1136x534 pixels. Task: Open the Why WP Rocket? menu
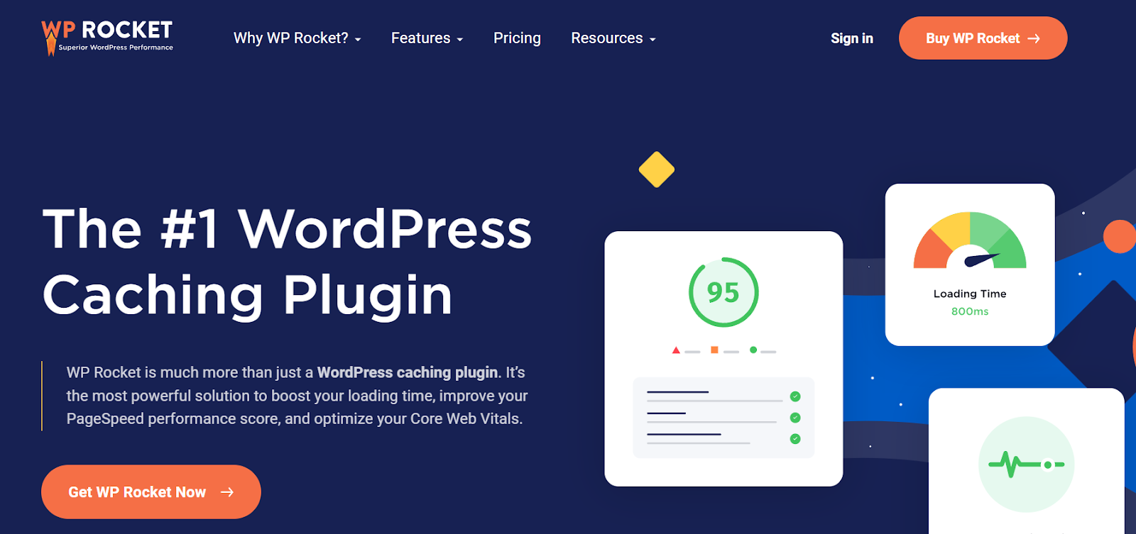point(297,38)
